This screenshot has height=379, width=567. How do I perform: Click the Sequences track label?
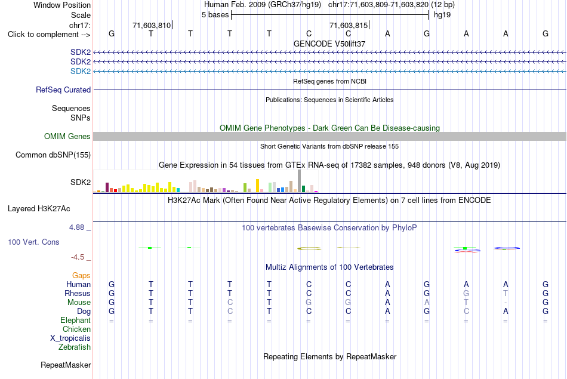click(71, 108)
